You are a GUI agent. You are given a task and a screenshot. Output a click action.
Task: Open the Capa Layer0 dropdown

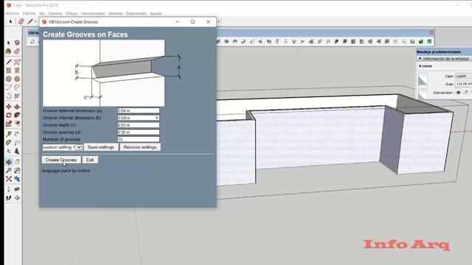pos(463,76)
